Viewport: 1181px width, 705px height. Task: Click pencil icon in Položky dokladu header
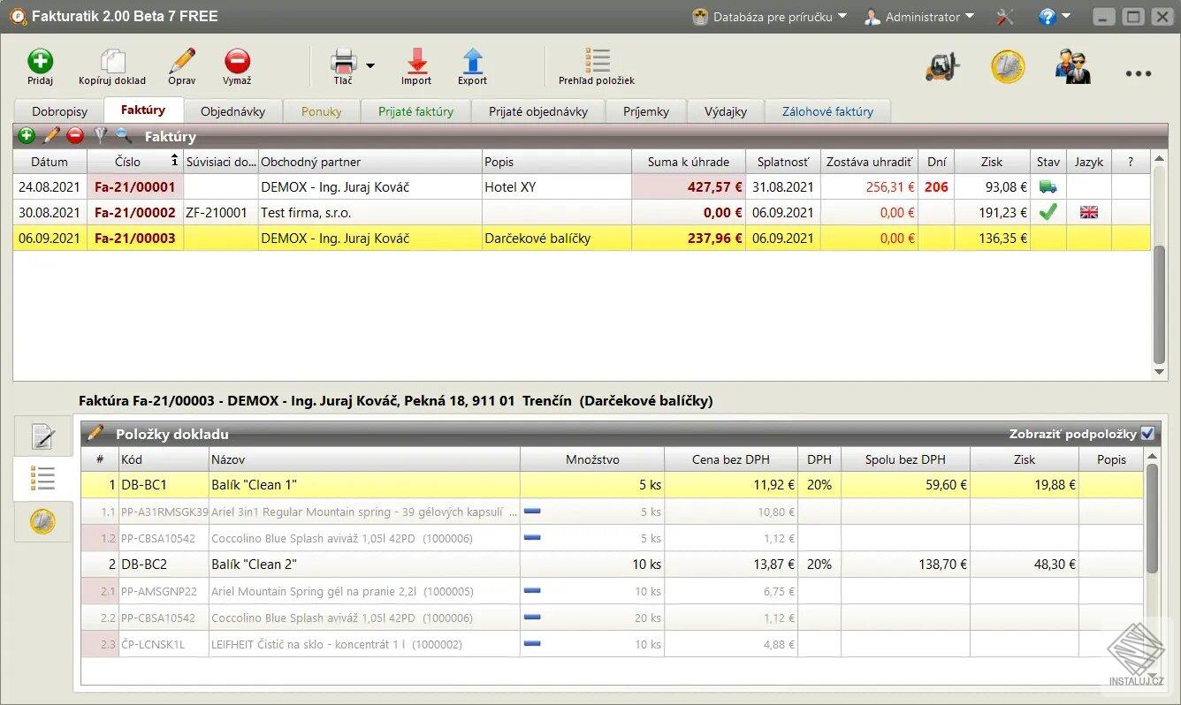coord(95,433)
